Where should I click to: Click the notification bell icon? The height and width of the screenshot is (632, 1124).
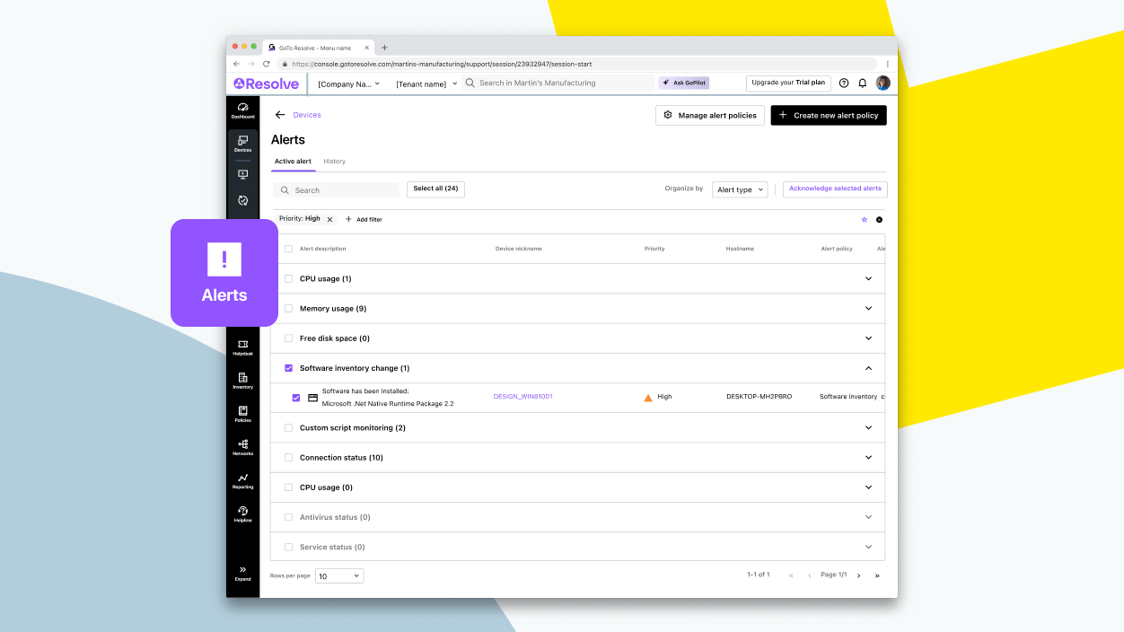pyautogui.click(x=862, y=83)
